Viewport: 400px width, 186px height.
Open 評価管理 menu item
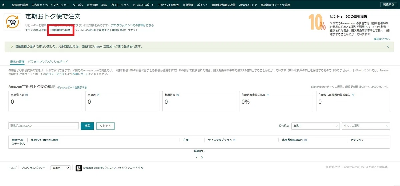click(x=188, y=5)
